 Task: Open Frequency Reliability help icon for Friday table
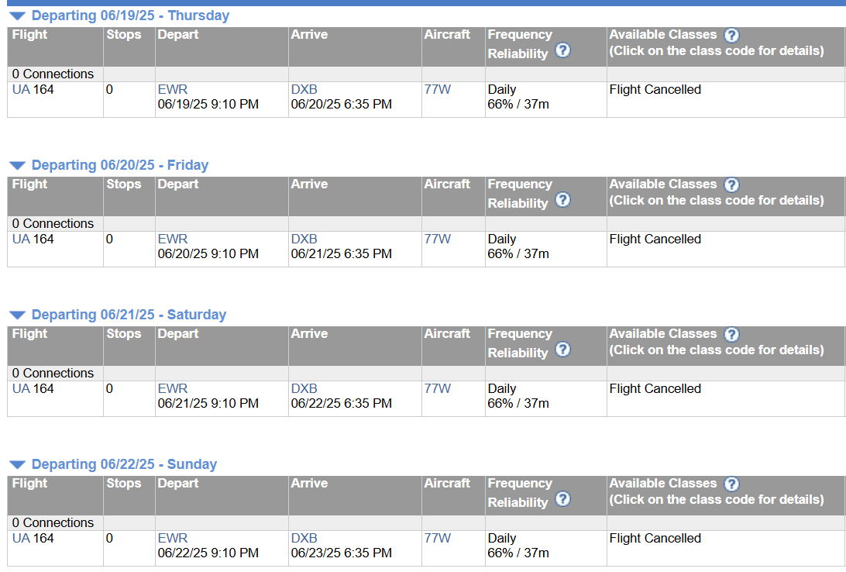(x=562, y=200)
